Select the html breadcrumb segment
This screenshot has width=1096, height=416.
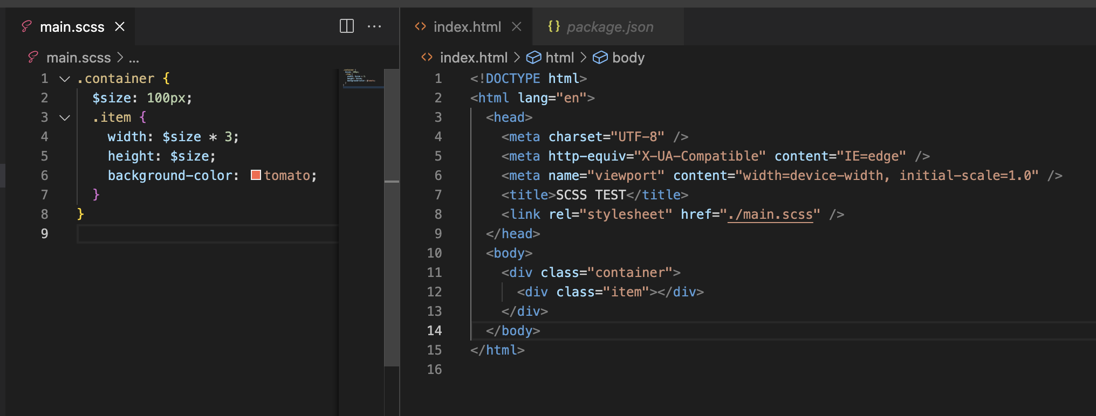pyautogui.click(x=560, y=58)
